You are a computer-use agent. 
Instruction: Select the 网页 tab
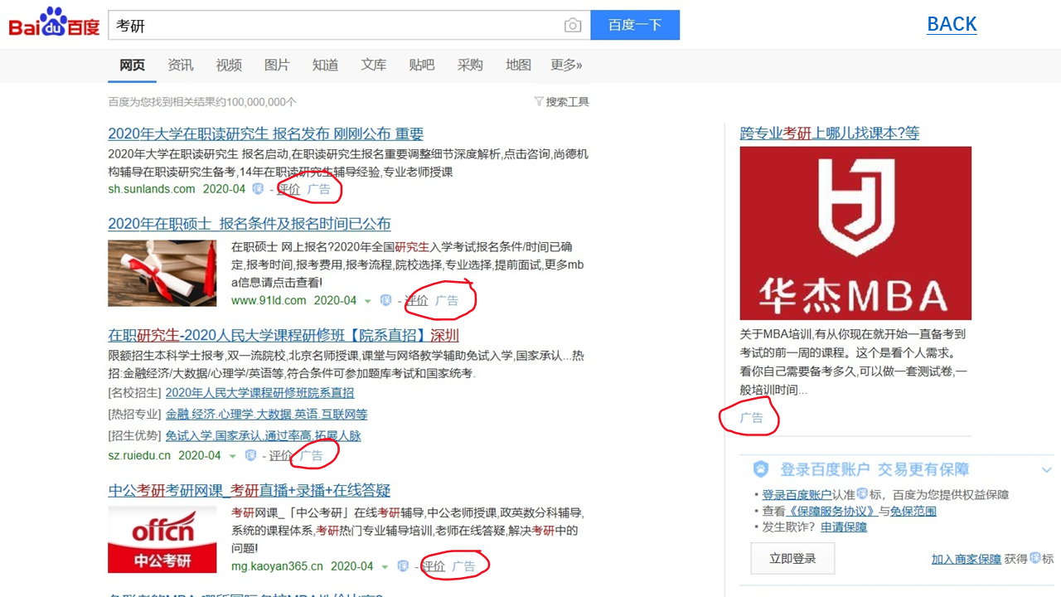point(133,65)
